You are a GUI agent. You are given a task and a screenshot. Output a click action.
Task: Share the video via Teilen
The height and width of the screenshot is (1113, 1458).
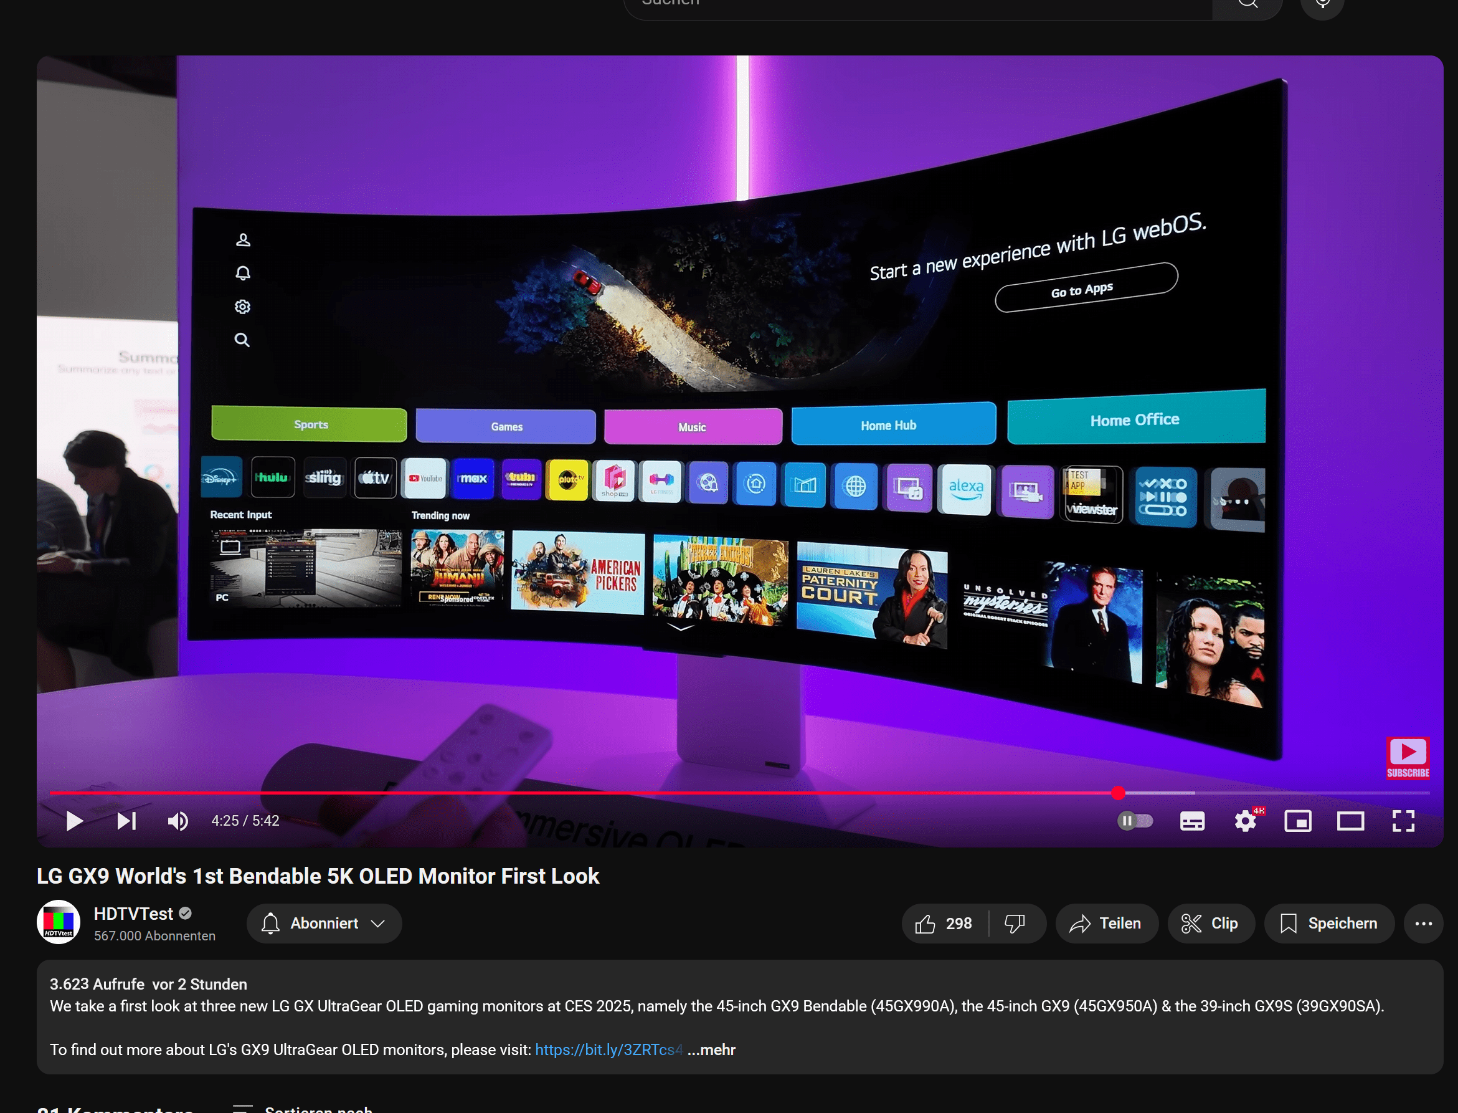[x=1106, y=923]
